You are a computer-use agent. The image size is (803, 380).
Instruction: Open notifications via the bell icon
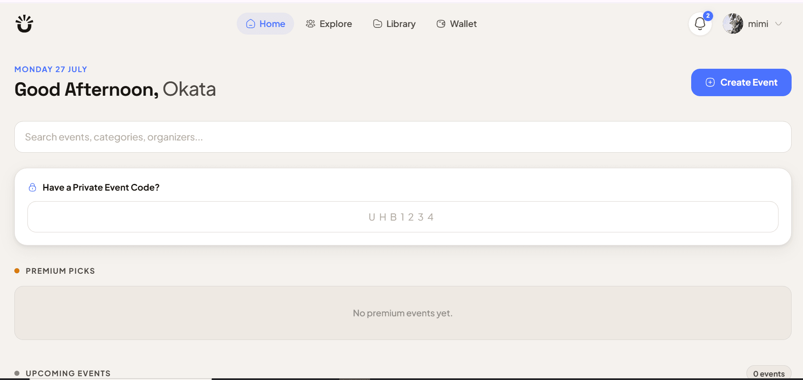[700, 24]
